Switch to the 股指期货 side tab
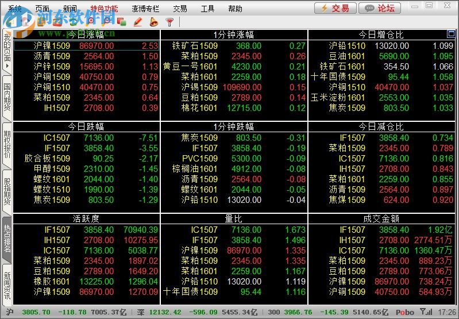This screenshot has height=319, width=459. [x=7, y=191]
